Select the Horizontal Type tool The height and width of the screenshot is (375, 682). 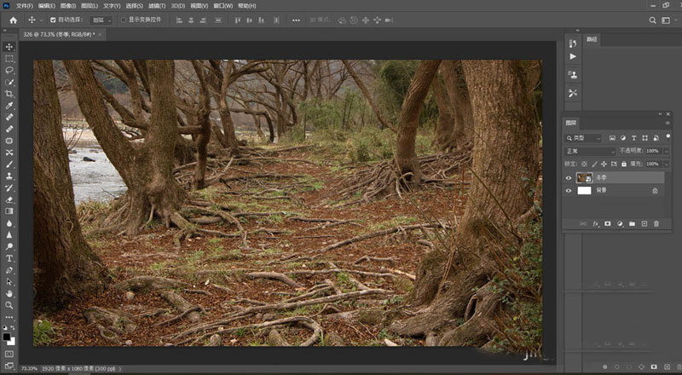tap(9, 258)
